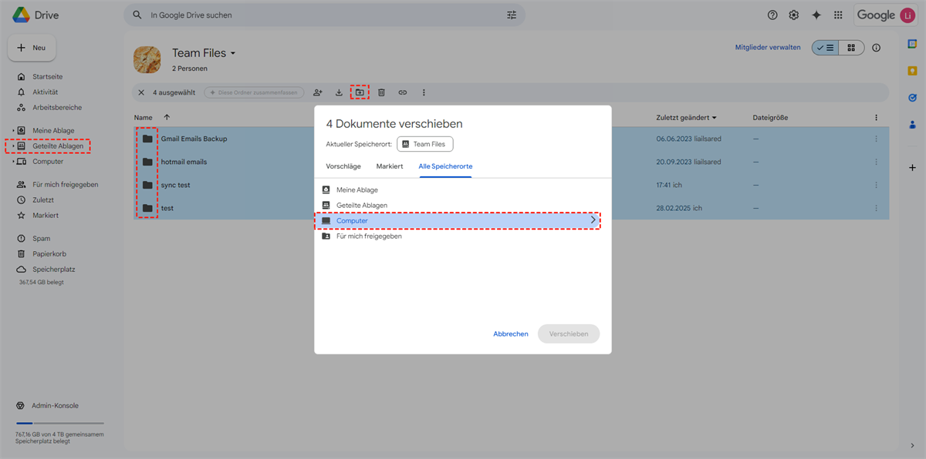Click the trash icon in selection toolbar
Viewport: 926px width, 459px height.
381,92
